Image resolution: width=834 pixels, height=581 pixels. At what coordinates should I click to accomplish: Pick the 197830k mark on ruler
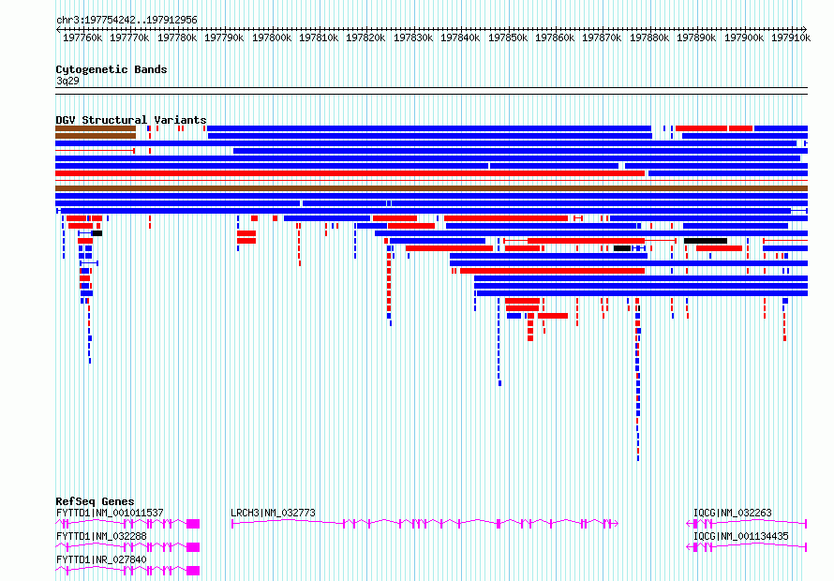pos(412,37)
